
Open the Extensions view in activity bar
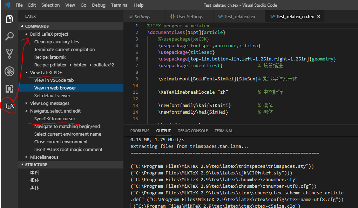[9, 89]
